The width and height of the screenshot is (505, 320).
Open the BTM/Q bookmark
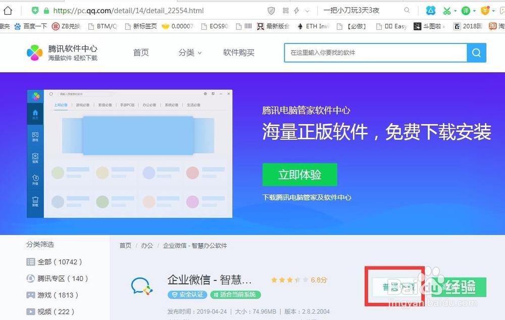coord(103,26)
